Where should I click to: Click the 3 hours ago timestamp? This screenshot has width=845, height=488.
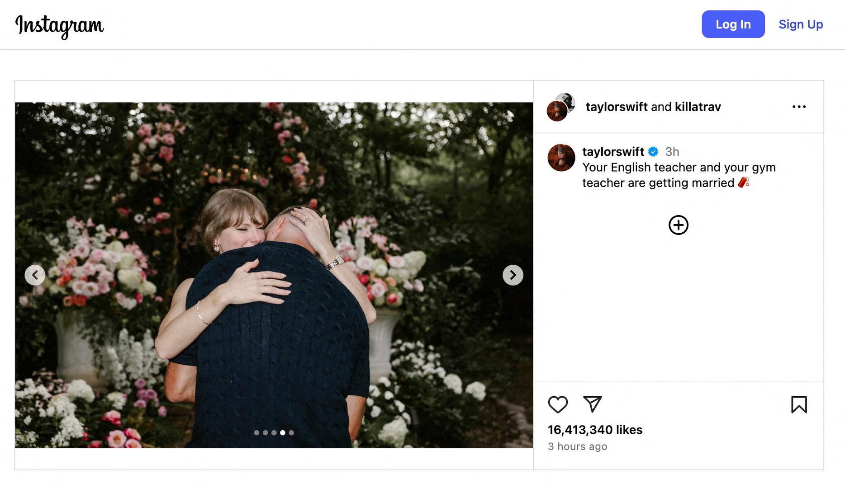[577, 446]
